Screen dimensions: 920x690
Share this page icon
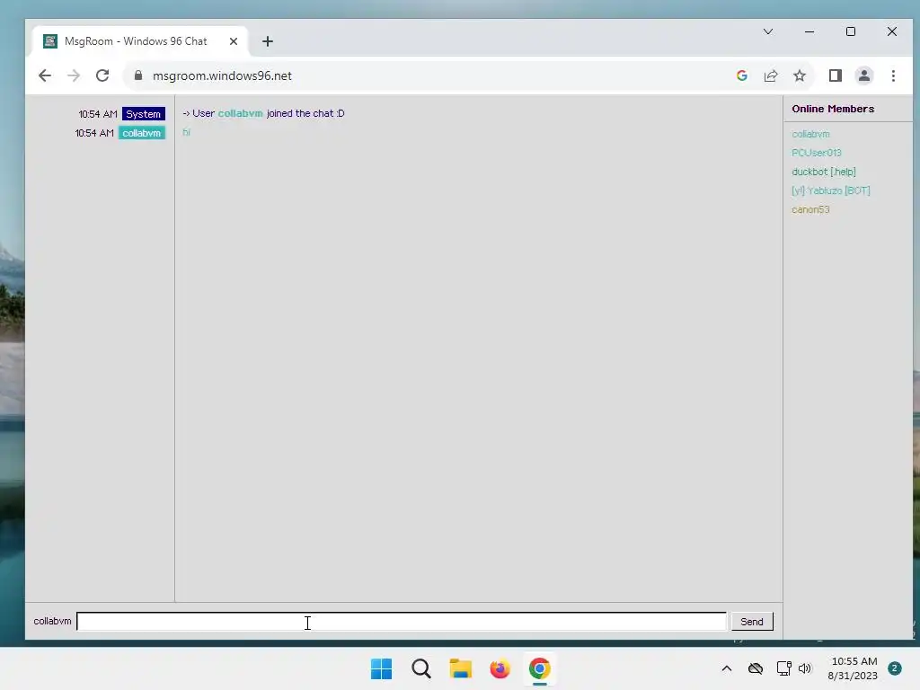click(x=770, y=75)
